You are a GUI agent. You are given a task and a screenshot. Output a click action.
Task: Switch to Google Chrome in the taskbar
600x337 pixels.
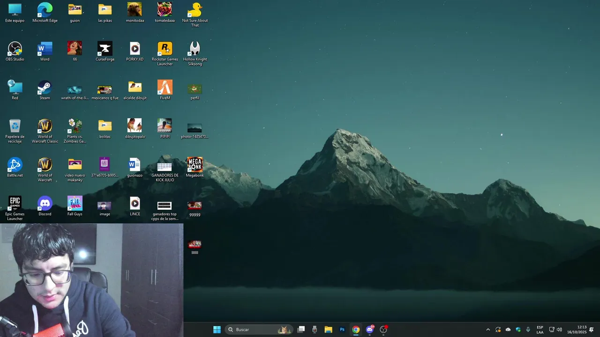pos(356,330)
